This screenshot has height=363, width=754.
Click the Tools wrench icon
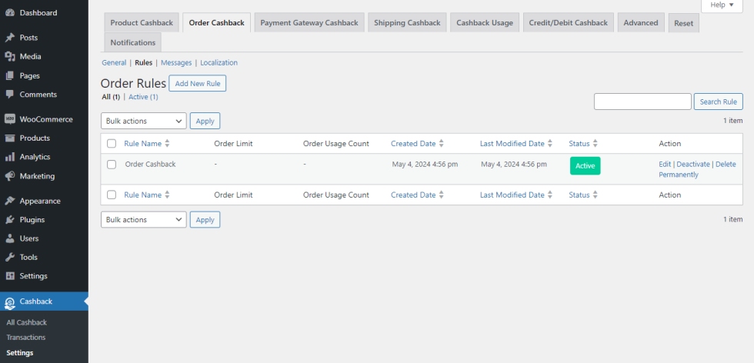pos(10,258)
